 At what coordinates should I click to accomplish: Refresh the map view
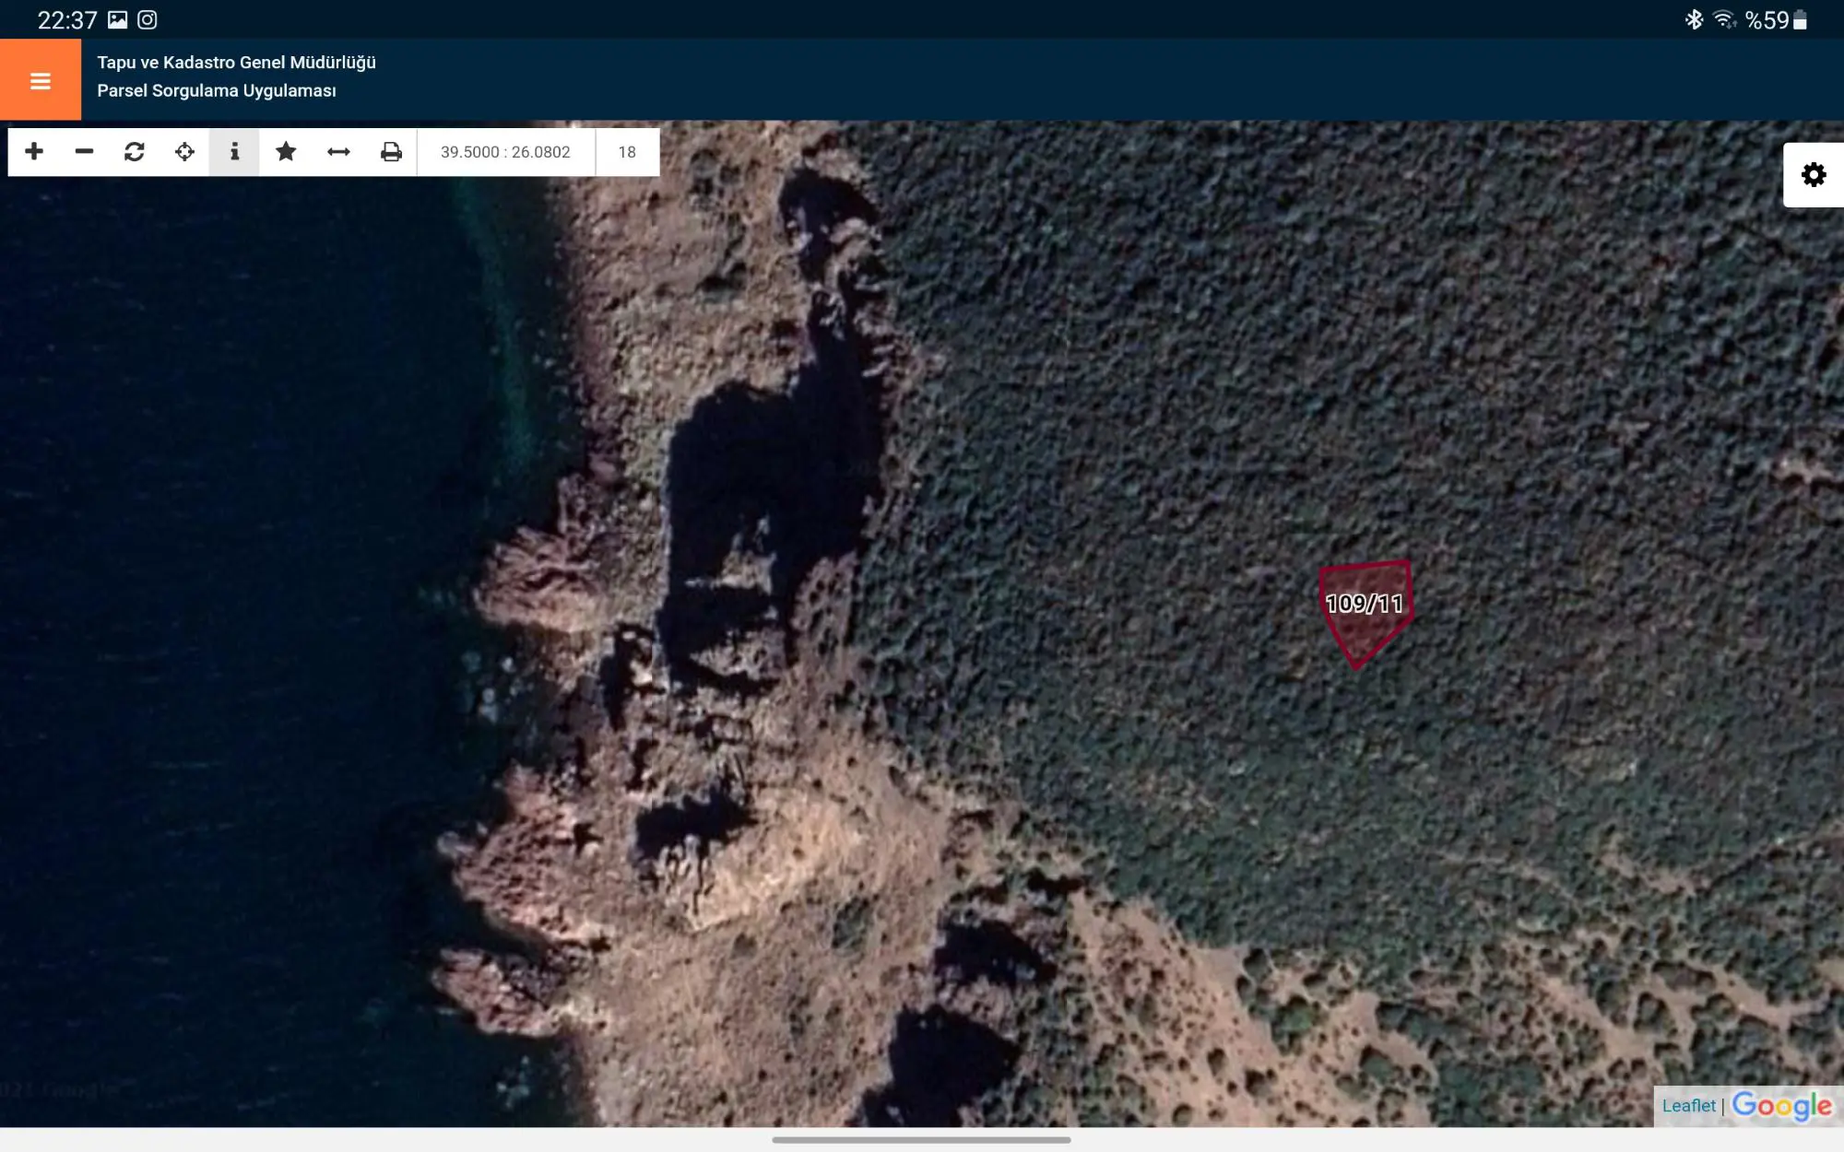tap(135, 151)
